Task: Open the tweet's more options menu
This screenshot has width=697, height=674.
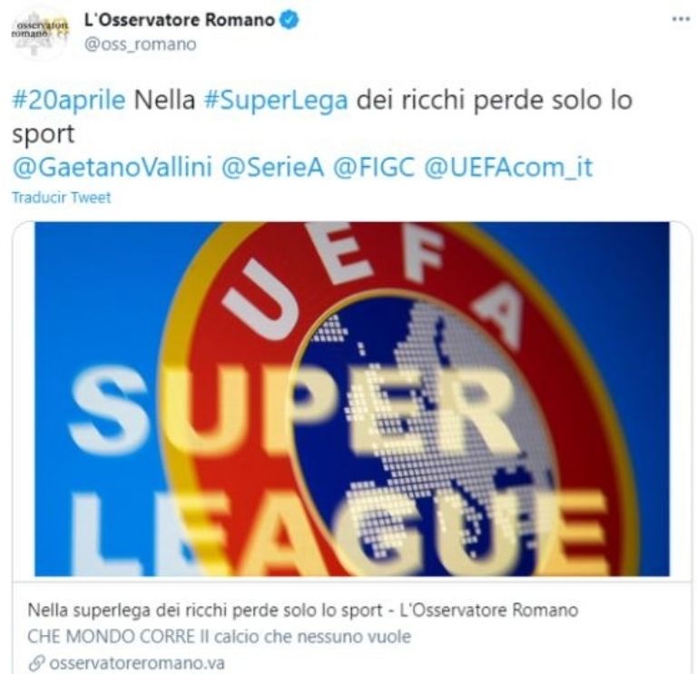Action: (680, 20)
